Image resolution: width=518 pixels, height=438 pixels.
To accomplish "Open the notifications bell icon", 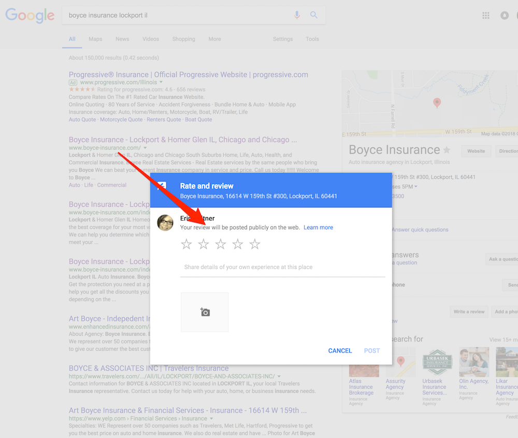I will [505, 15].
